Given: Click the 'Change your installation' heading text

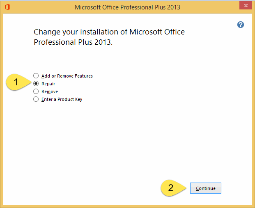Looking at the screenshot, I should [x=109, y=32].
